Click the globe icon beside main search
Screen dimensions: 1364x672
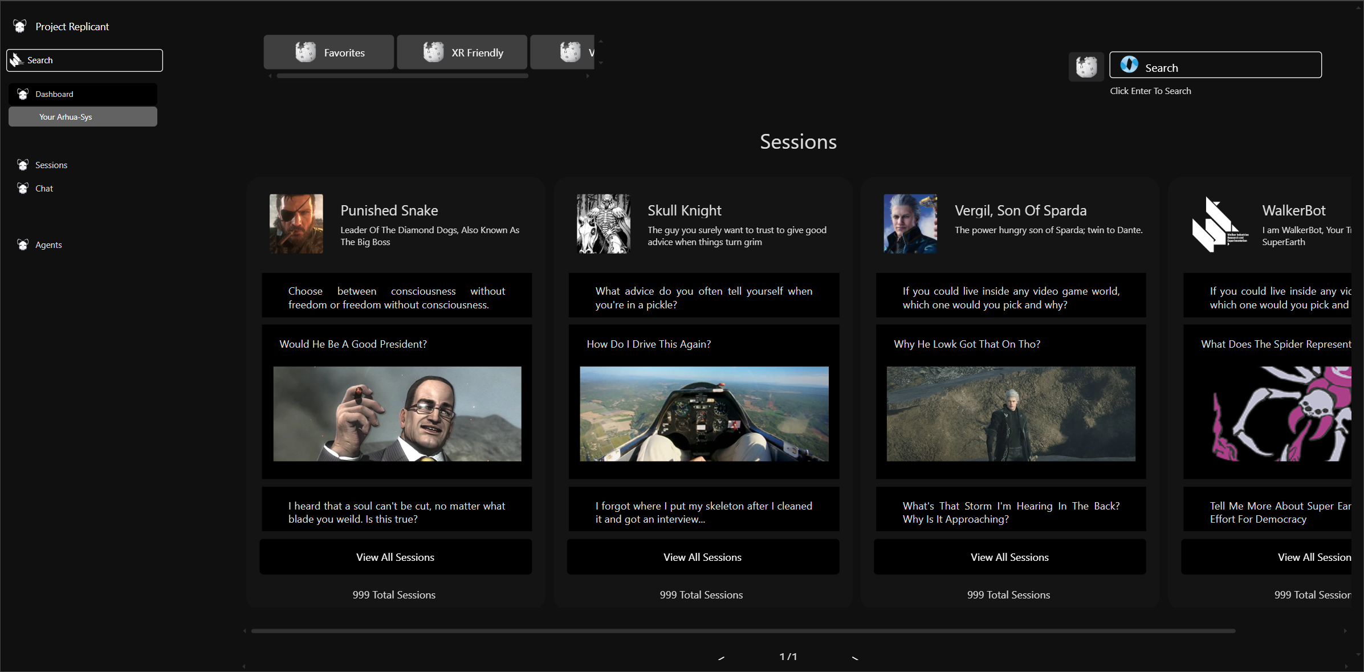pos(1086,67)
